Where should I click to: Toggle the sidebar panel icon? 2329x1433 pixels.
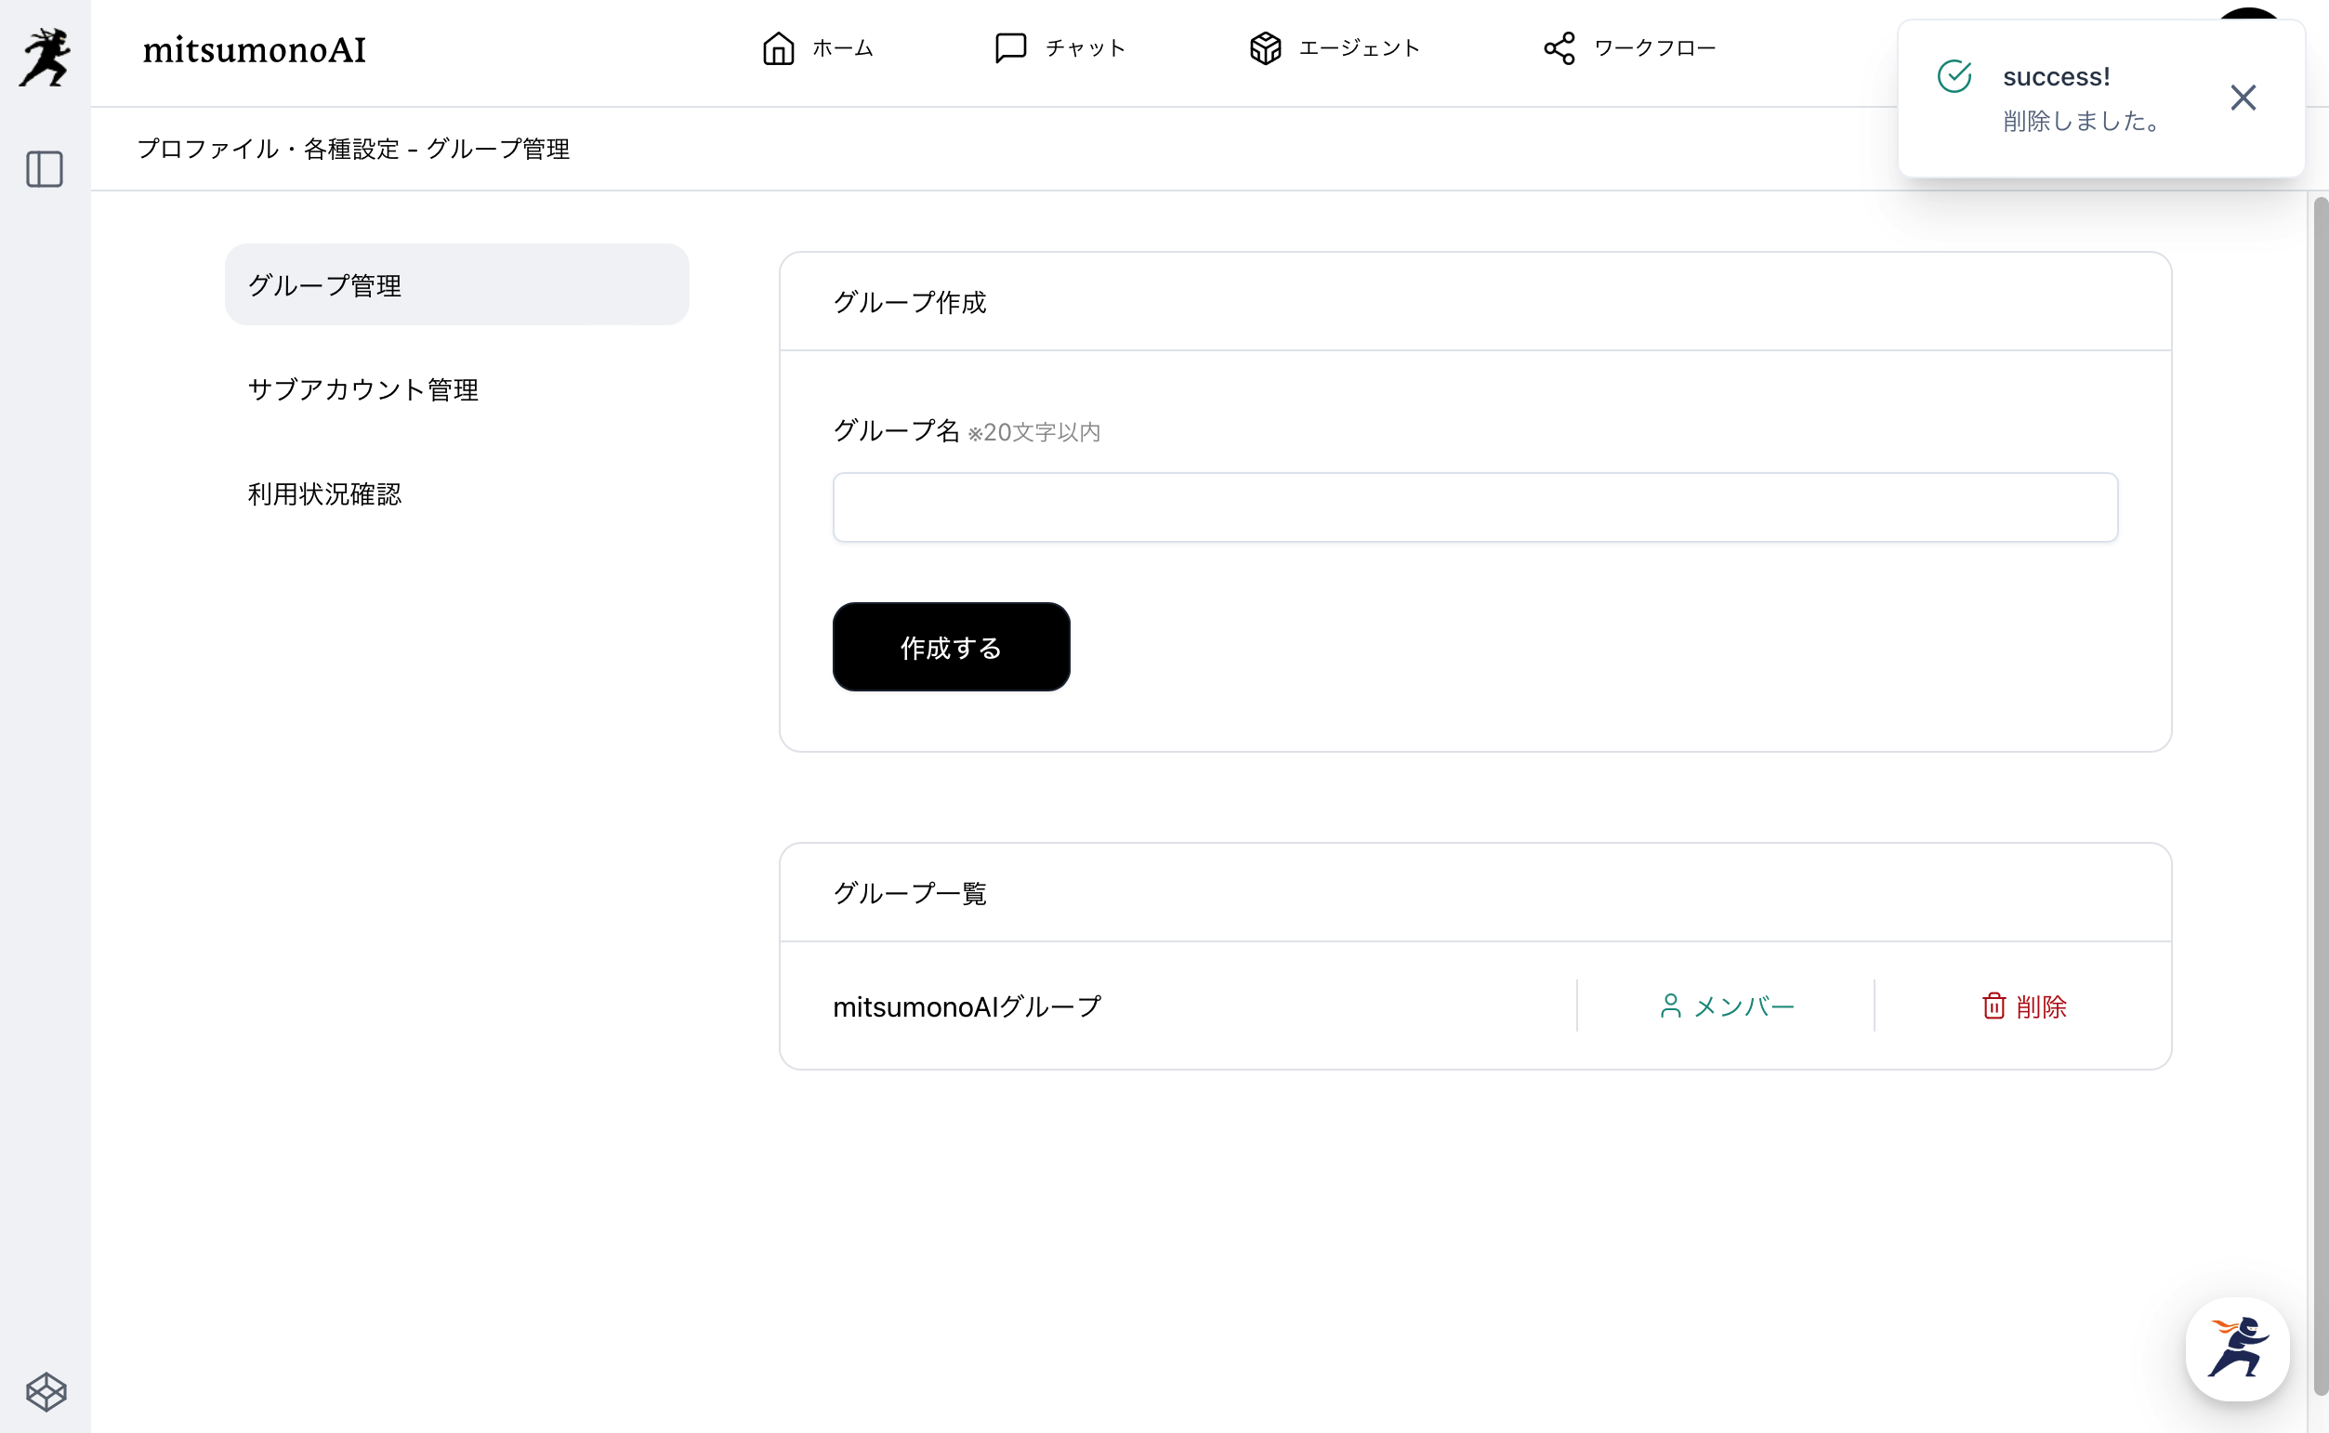pos(45,170)
